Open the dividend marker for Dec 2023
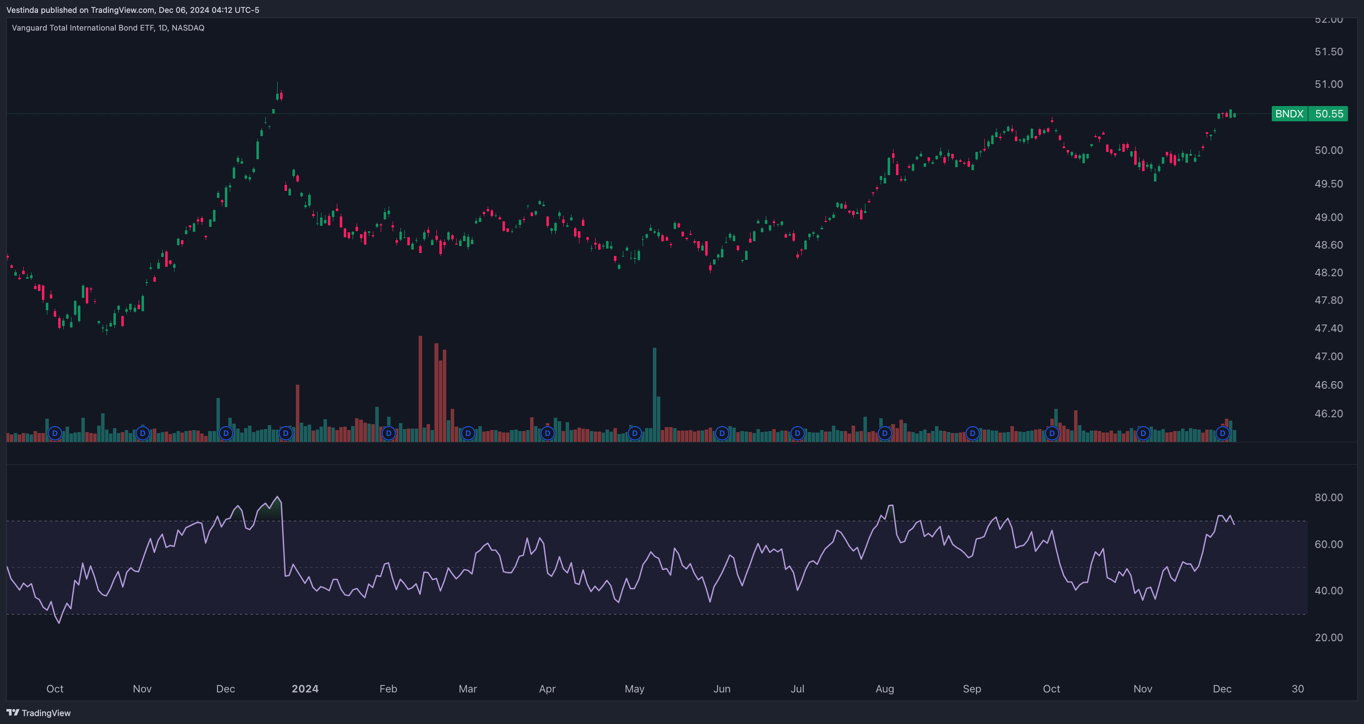1364x724 pixels. pos(226,433)
